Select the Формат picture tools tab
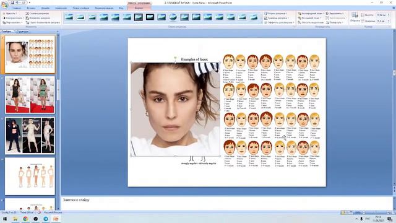The image size is (396, 223). pyautogui.click(x=139, y=8)
